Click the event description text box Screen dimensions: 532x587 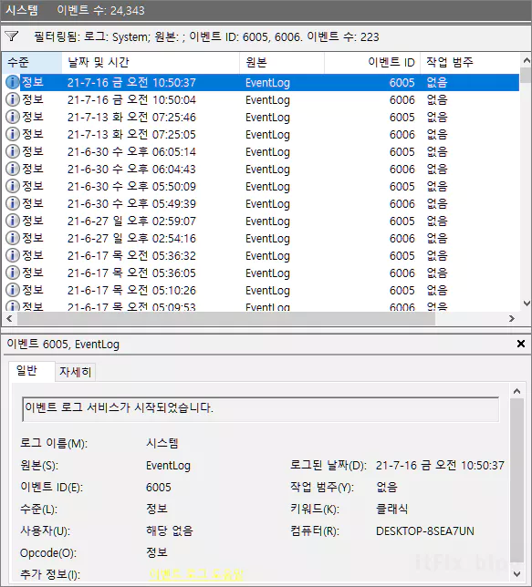coord(261,408)
